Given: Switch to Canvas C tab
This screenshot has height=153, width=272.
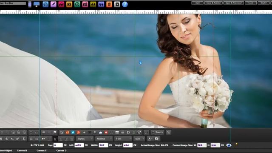Looking at the screenshot, I should [x=42, y=150].
